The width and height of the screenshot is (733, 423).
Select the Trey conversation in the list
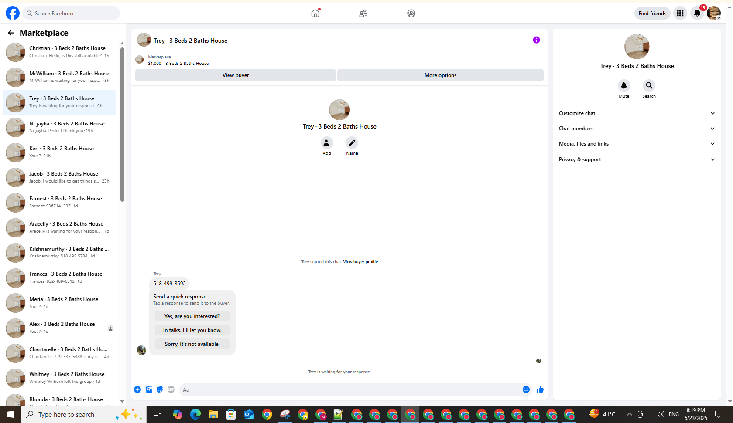pyautogui.click(x=60, y=102)
